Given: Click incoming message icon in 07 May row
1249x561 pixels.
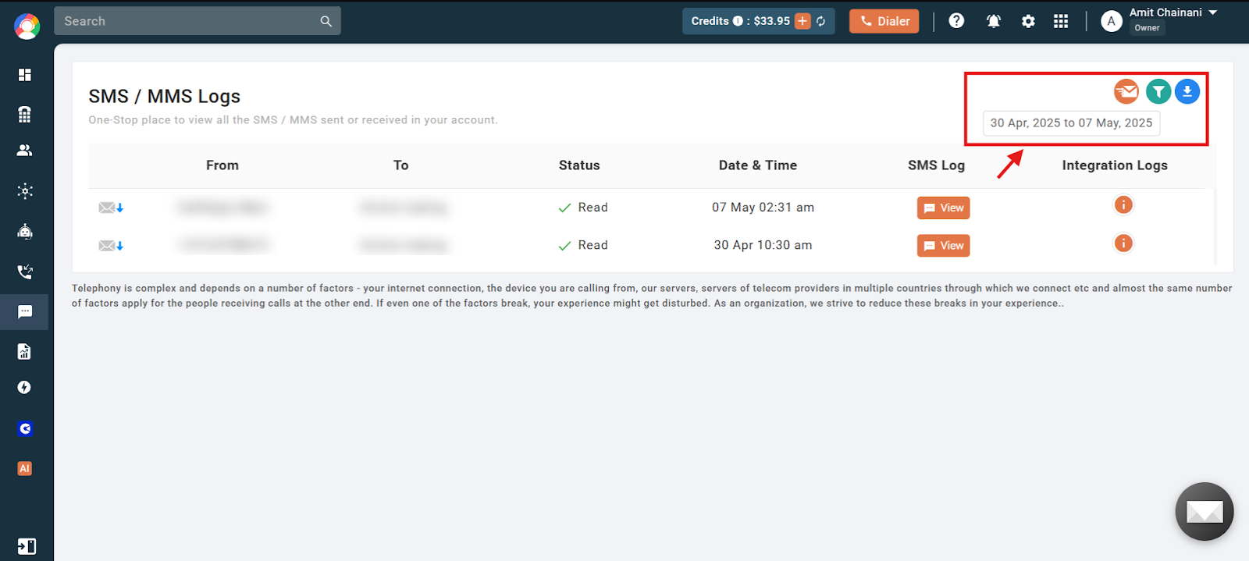Looking at the screenshot, I should (111, 208).
